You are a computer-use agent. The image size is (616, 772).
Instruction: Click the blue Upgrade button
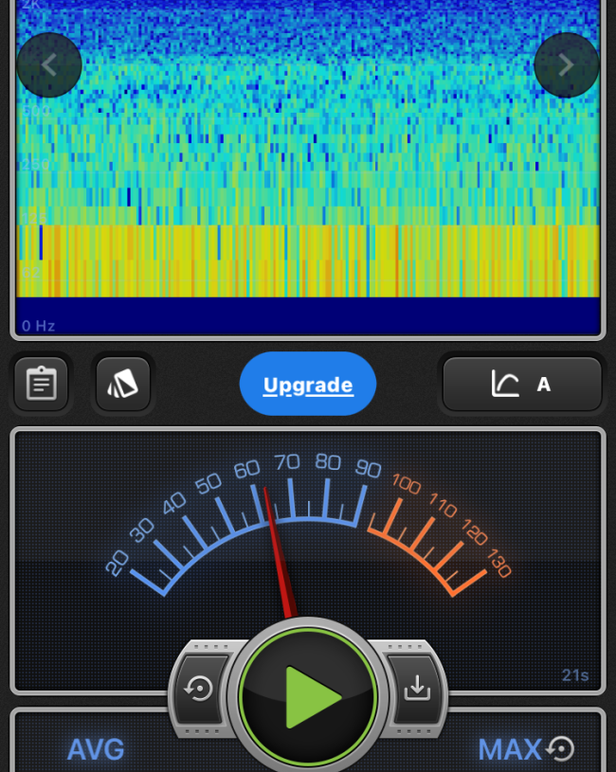[308, 385]
